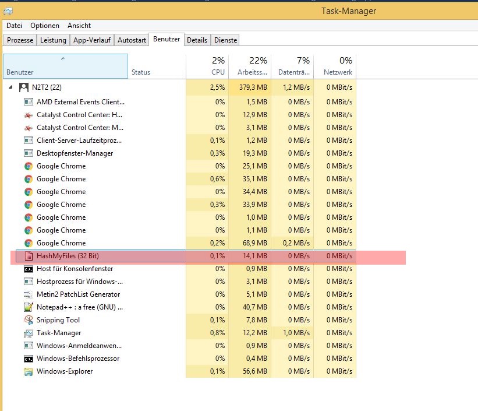Sort by the Status column header
Viewport: 478px width, 411px height.
(x=157, y=66)
